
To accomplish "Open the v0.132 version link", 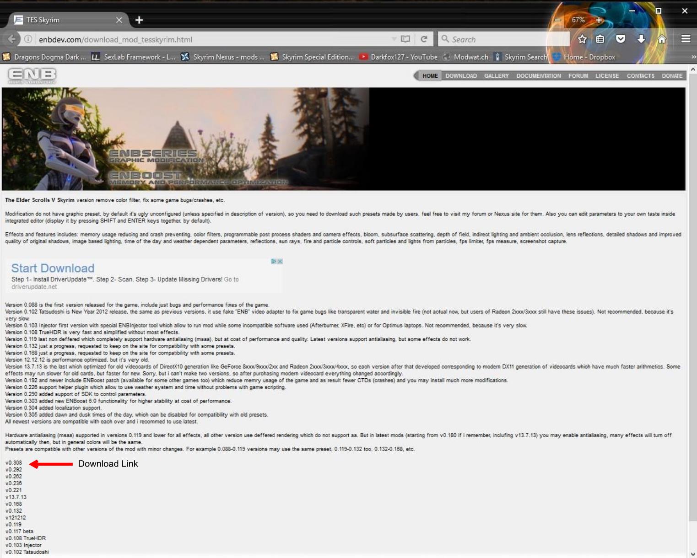I will tap(14, 511).
